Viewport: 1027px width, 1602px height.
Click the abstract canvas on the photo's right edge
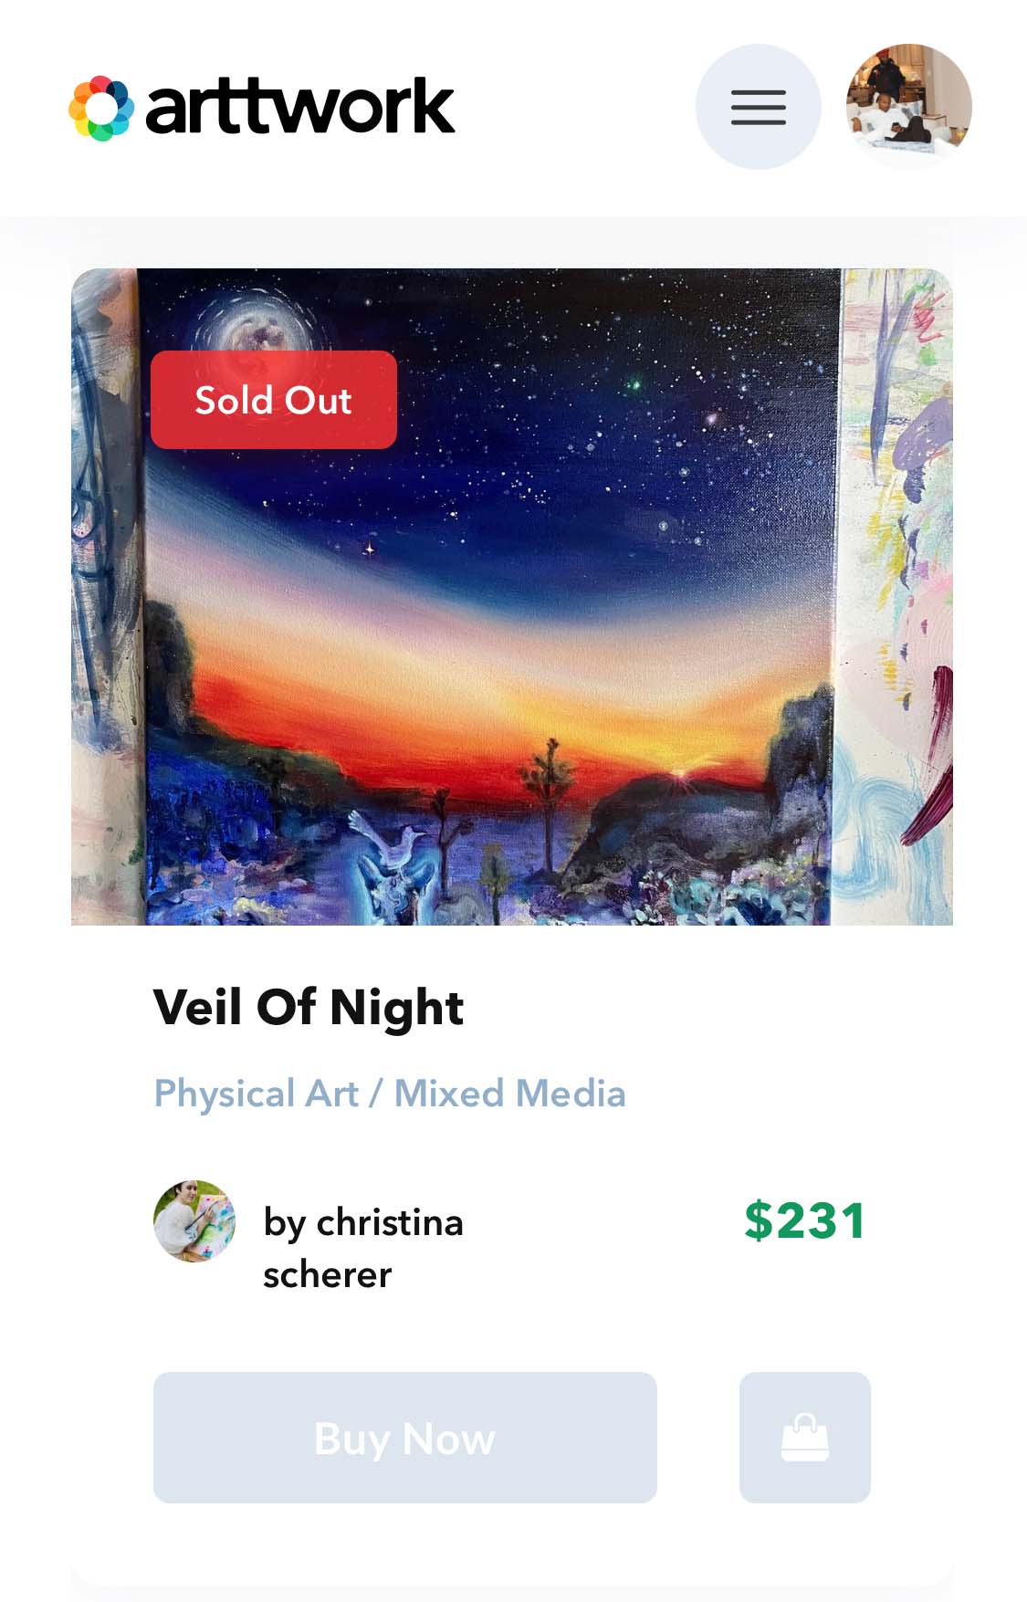click(x=899, y=593)
